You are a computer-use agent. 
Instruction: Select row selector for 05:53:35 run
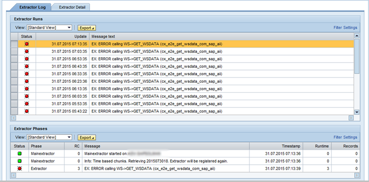click(14, 104)
